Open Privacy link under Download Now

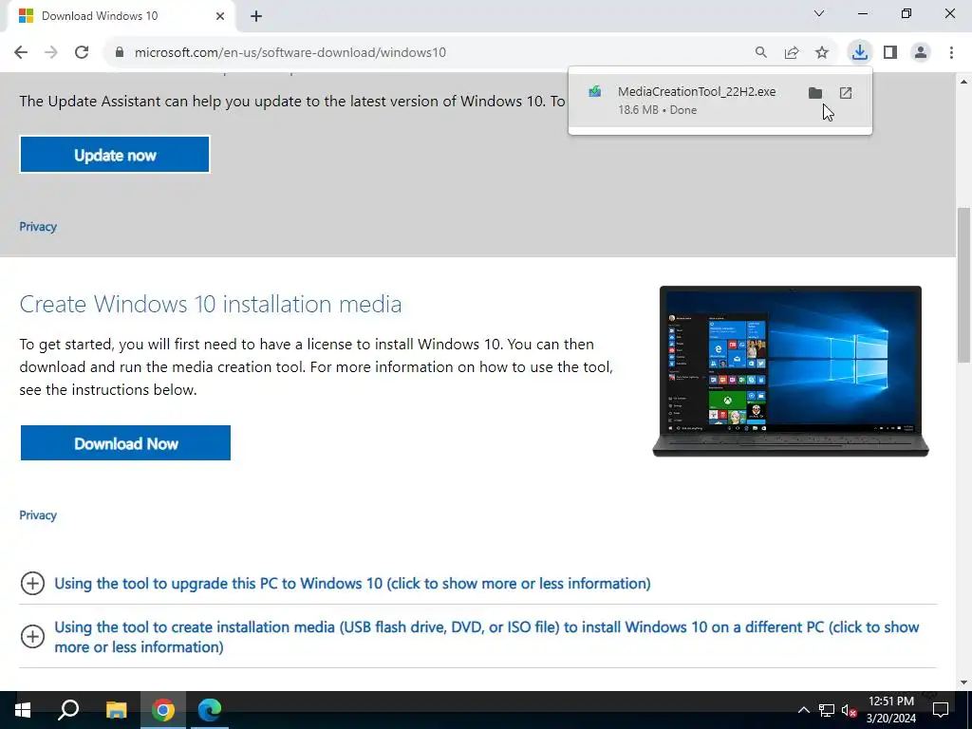point(38,515)
